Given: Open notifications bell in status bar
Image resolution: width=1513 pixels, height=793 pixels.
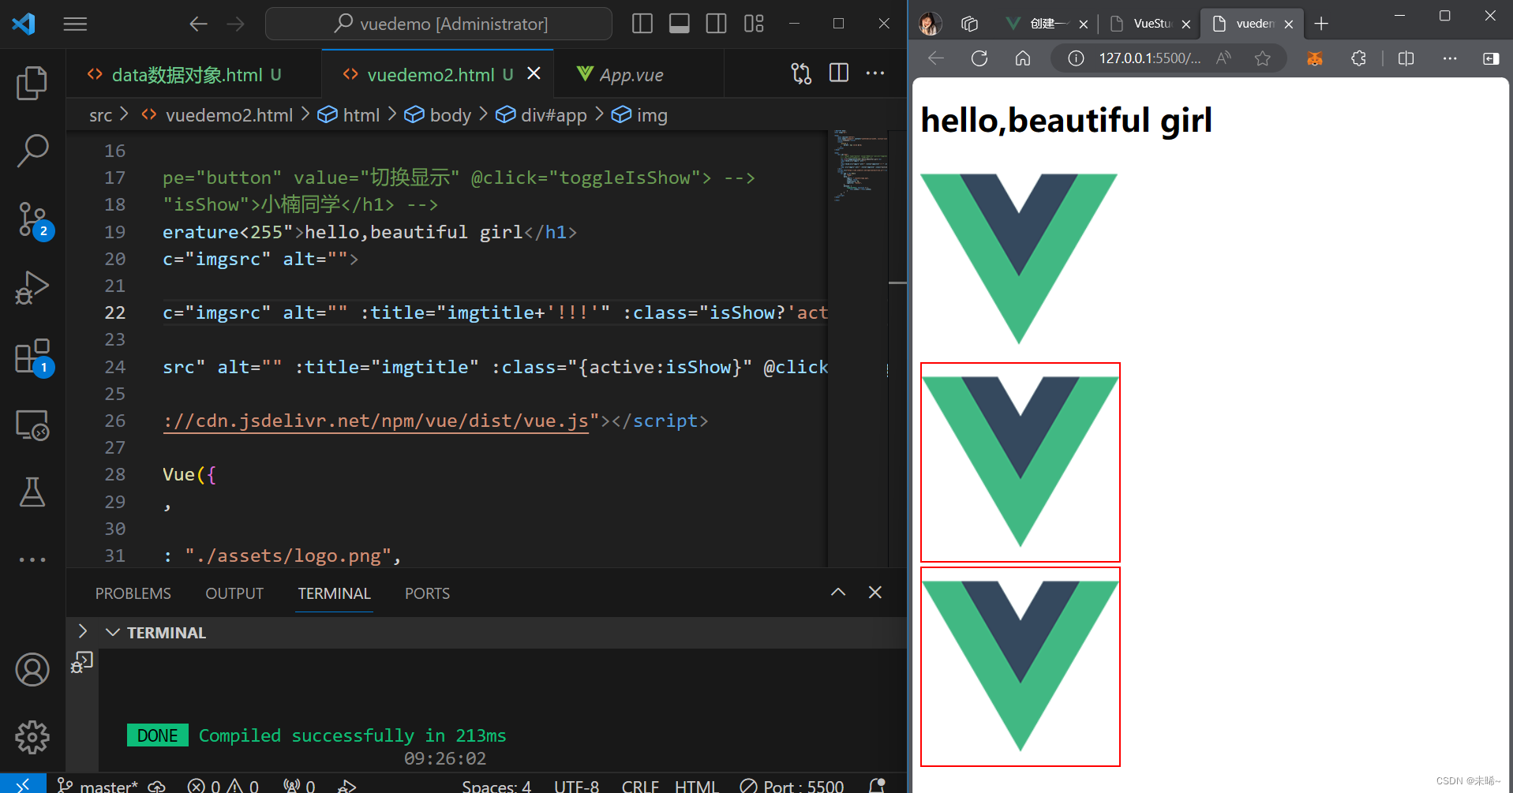Looking at the screenshot, I should coord(877,786).
